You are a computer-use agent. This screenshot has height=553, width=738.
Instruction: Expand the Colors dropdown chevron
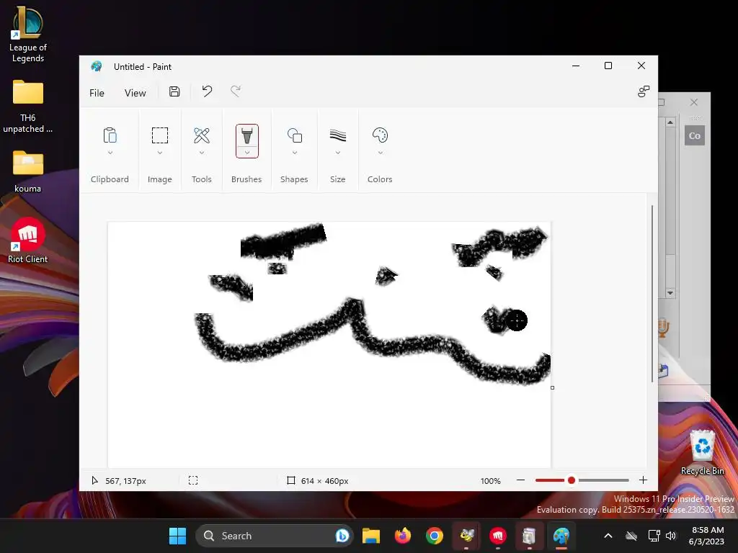(x=380, y=153)
